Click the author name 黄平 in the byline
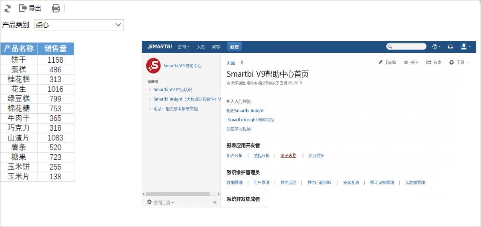The height and width of the screenshot is (227, 481). coord(234,83)
